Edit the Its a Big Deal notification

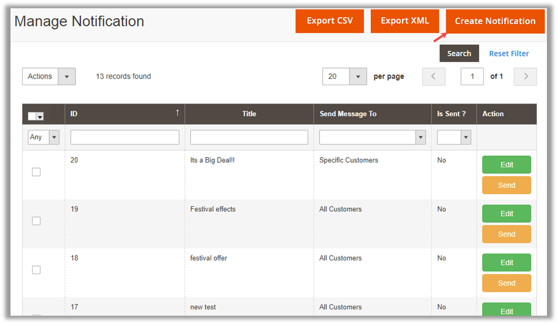click(x=506, y=165)
